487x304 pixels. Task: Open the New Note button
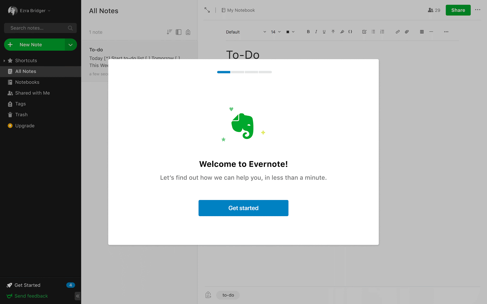34,45
